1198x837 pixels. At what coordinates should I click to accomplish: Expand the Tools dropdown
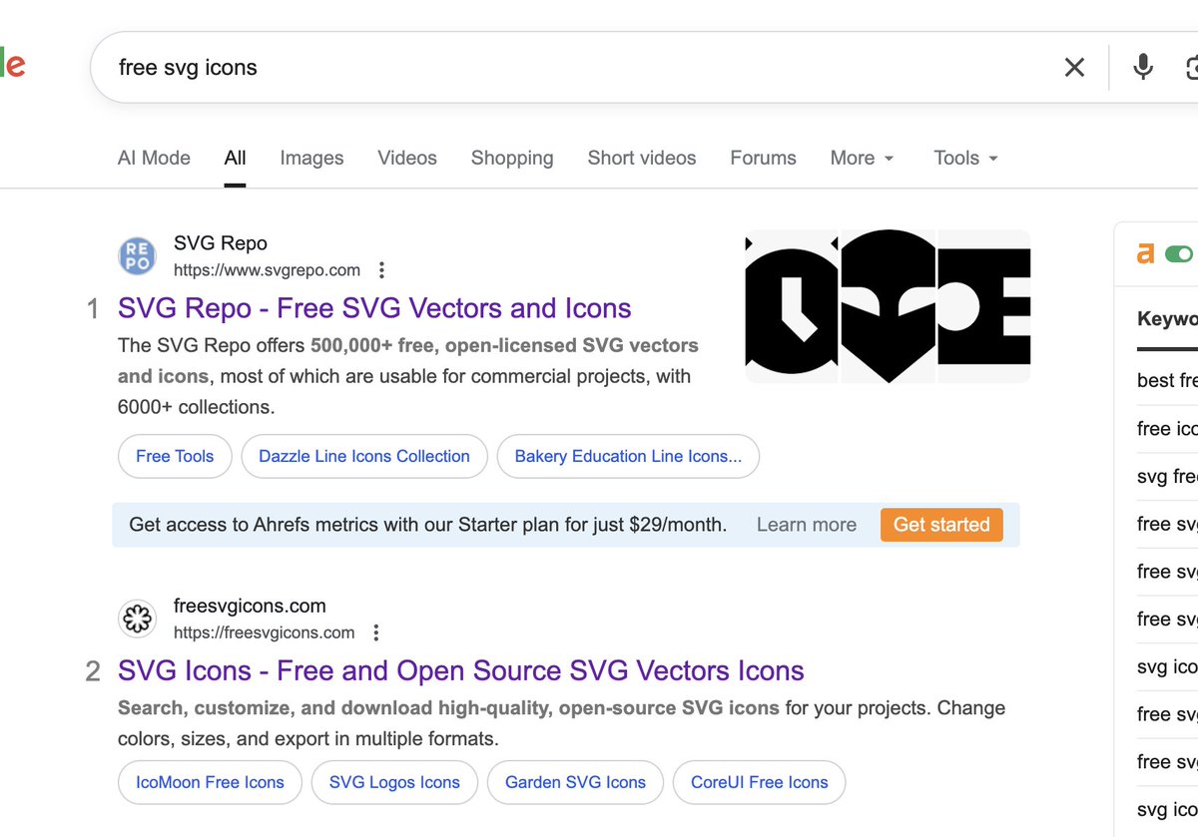(965, 158)
